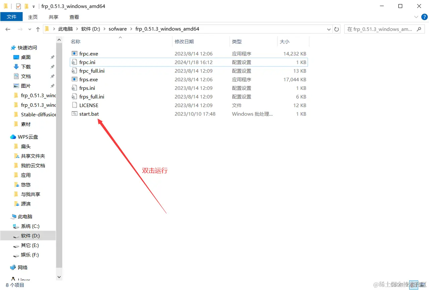Select 软件 (D:) drive in sidebar

click(x=28, y=236)
